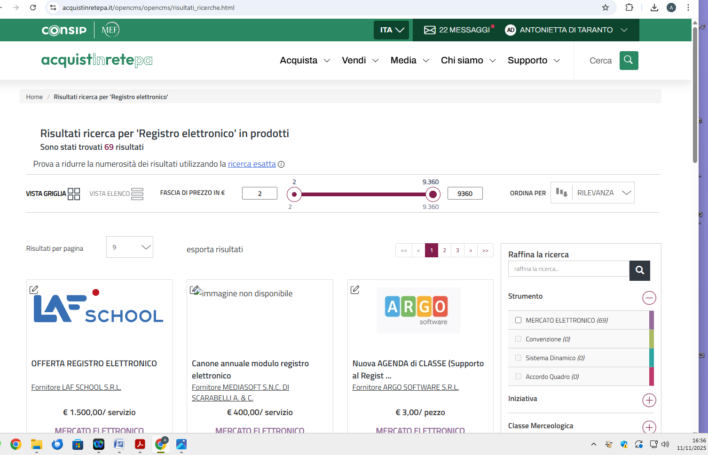Check the MERCATO ELETTRONICO filter checkbox

(x=518, y=320)
